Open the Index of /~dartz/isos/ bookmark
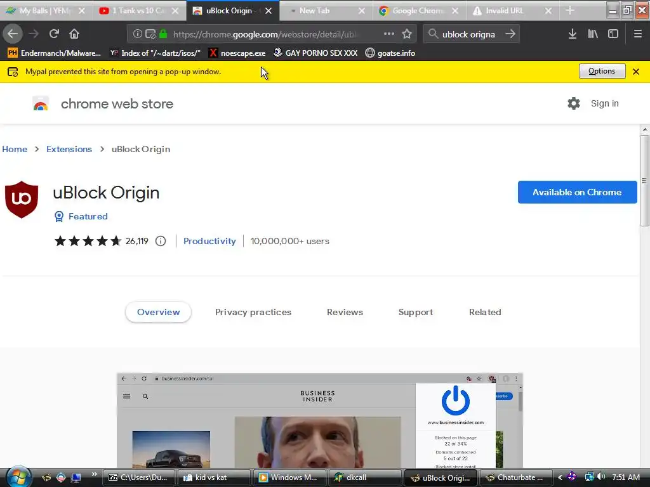Viewport: 650px width, 487px height. [155, 53]
